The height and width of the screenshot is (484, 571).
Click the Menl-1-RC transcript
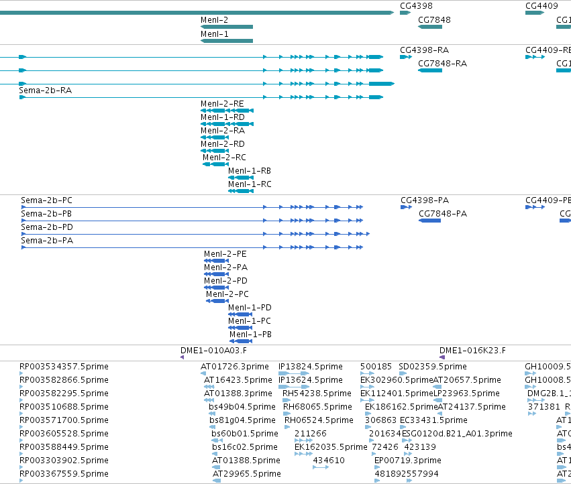click(241, 191)
